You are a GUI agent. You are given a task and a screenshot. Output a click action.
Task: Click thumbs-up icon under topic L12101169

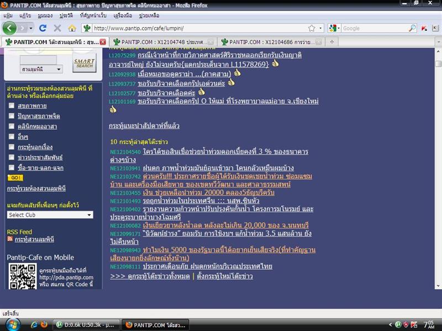pos(113,109)
